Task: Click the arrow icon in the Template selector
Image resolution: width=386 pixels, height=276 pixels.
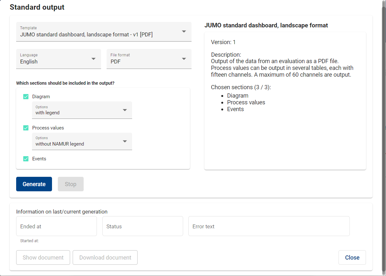Action: click(x=184, y=32)
